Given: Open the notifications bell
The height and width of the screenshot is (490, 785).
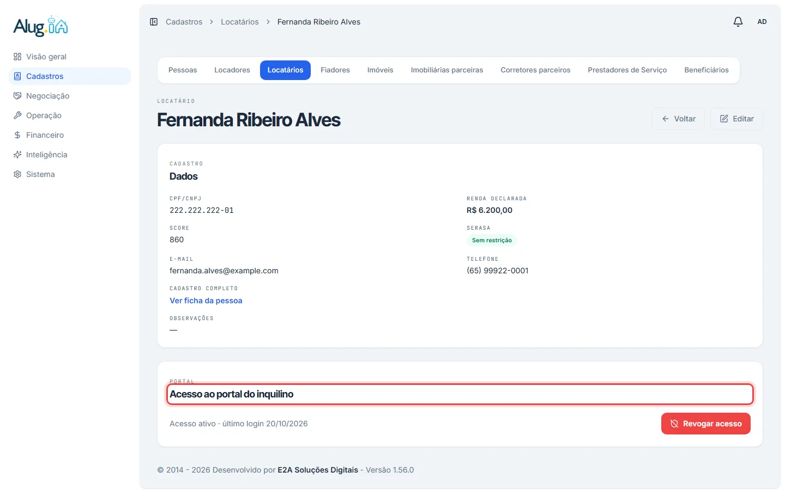Looking at the screenshot, I should 738,22.
